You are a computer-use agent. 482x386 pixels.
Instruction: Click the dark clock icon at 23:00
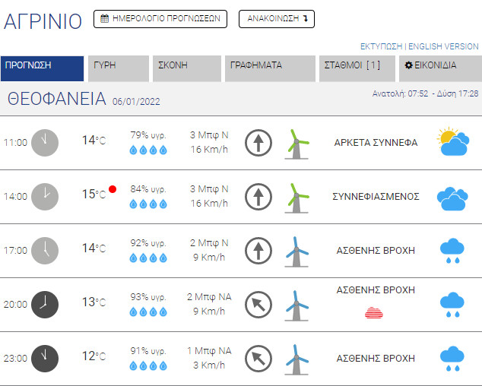45,359
